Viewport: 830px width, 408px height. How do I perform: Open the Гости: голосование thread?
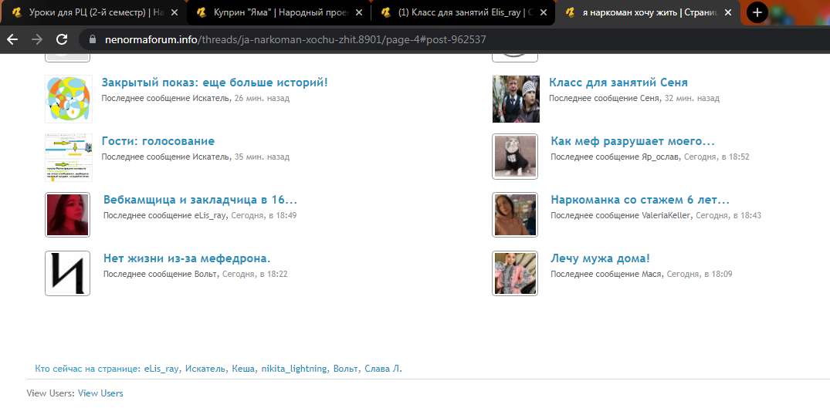tap(158, 141)
